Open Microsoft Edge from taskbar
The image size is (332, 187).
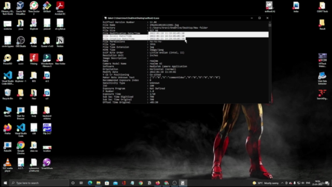(x=90, y=183)
